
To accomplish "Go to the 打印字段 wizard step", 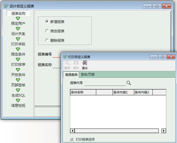I will pyautogui.click(x=18, y=44).
